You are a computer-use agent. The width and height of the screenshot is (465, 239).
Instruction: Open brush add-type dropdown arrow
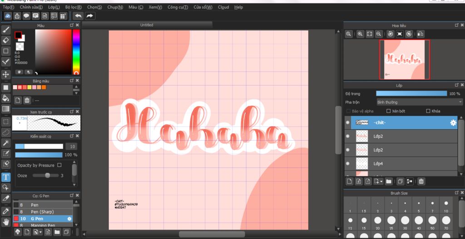pyautogui.click(x=40, y=232)
